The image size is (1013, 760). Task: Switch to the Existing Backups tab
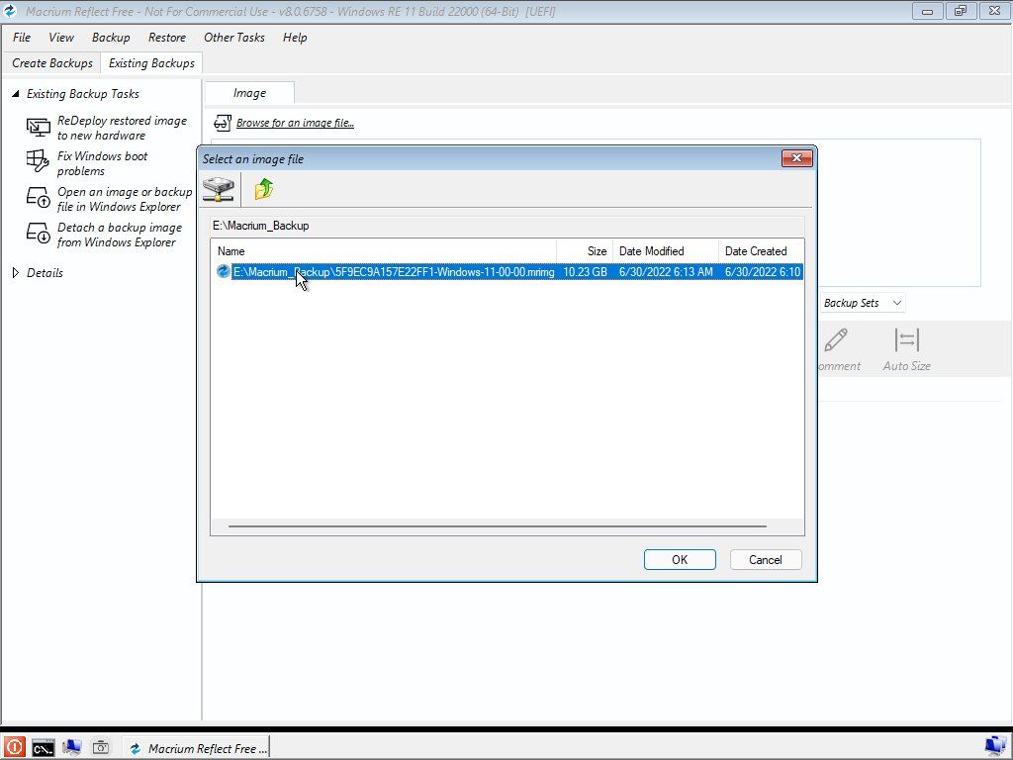[x=151, y=63]
